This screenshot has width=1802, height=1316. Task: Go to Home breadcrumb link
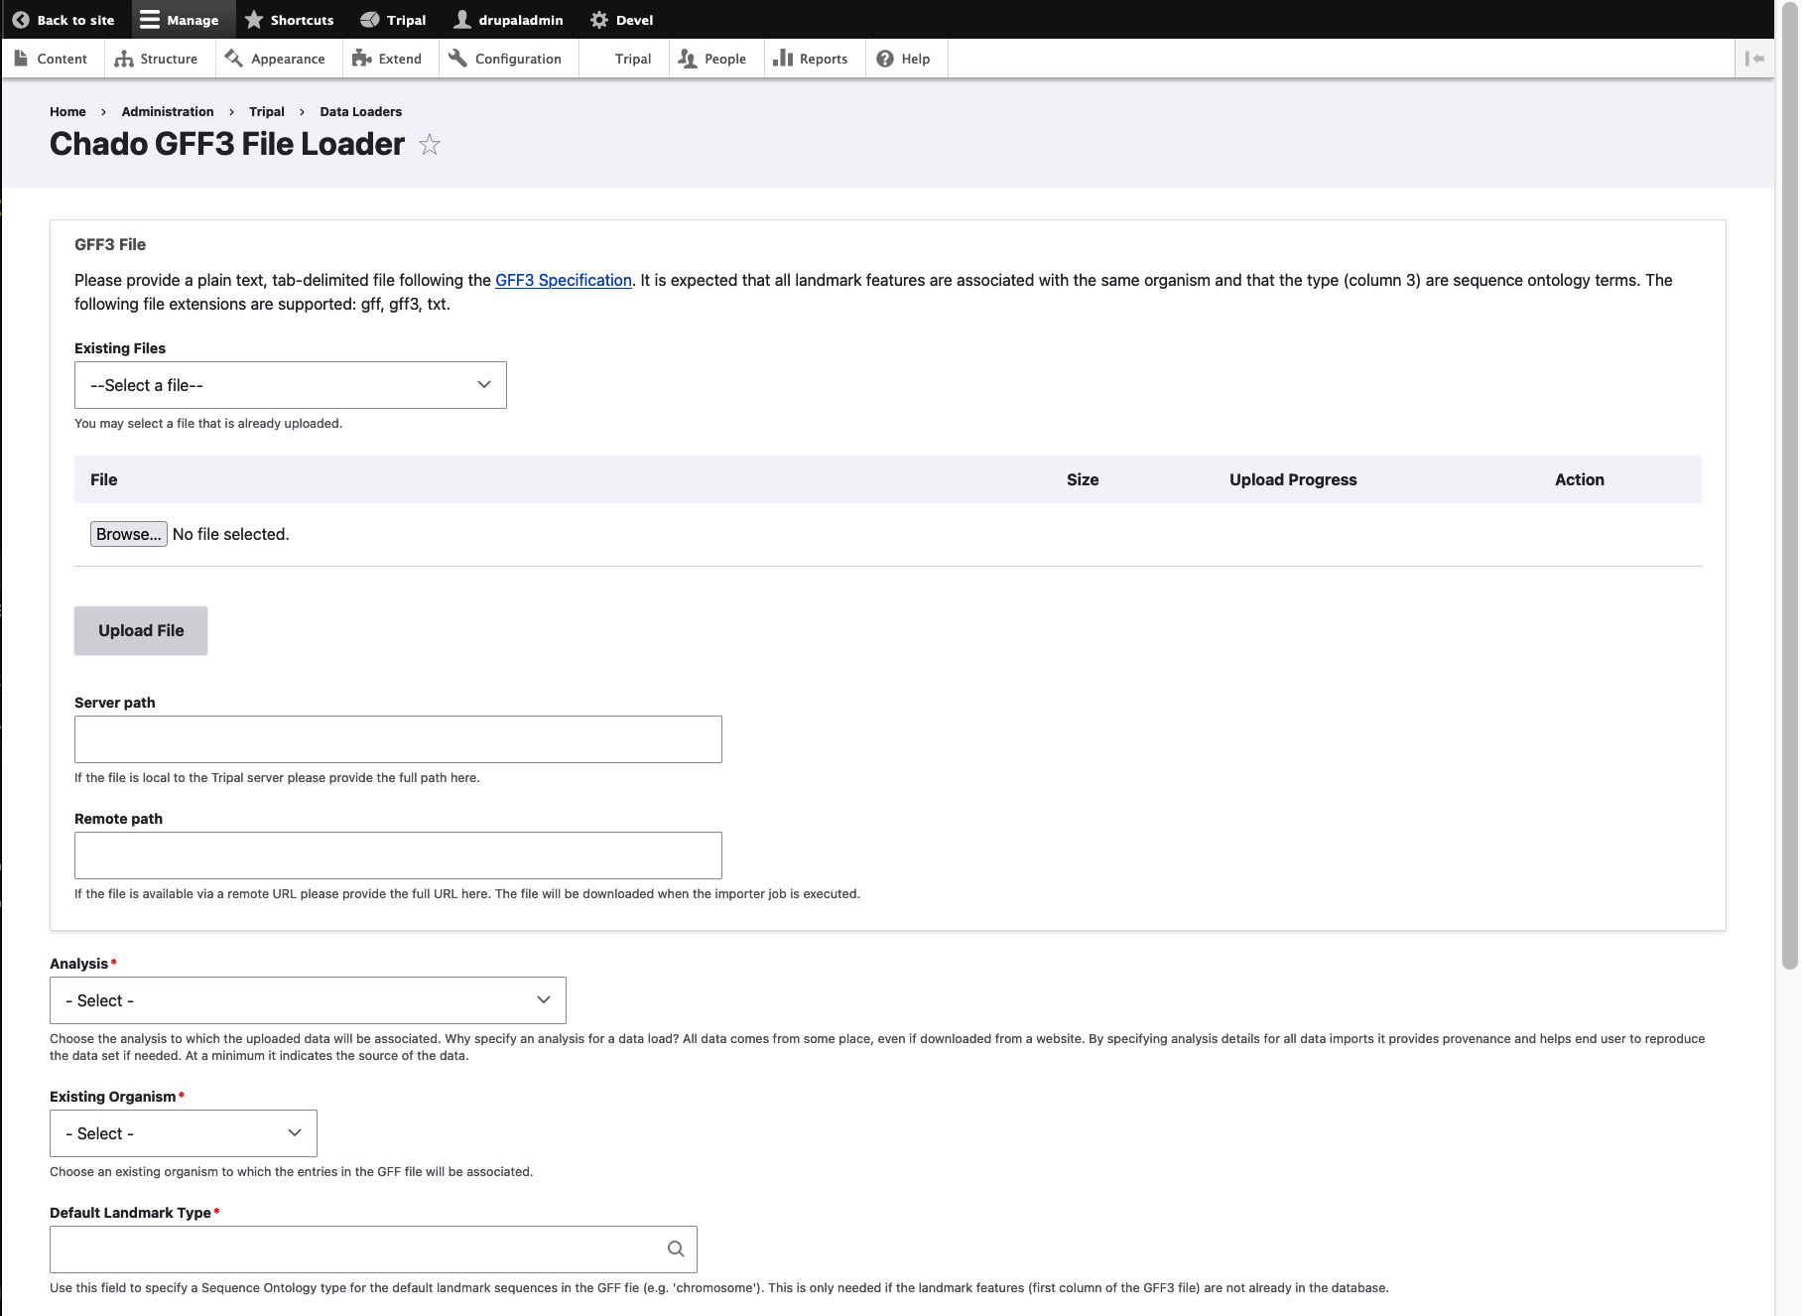(67, 111)
